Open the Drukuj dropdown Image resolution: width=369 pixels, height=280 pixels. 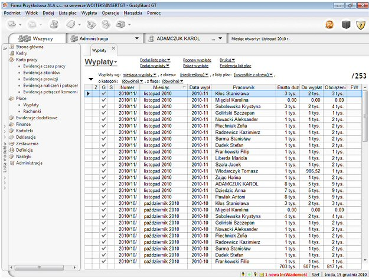click(227, 60)
